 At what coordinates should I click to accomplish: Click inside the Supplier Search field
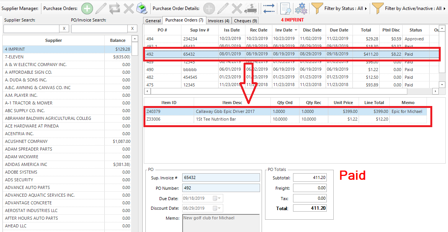coord(31,29)
